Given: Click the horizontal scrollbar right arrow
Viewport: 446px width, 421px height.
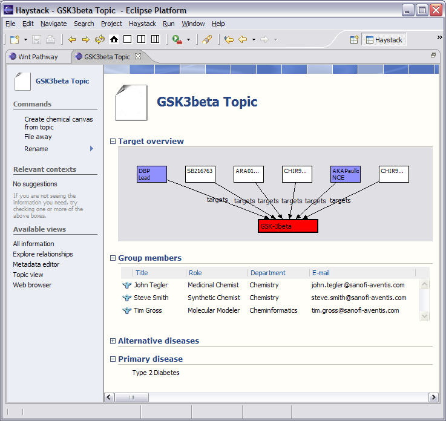Looking at the screenshot, I should point(433,397).
